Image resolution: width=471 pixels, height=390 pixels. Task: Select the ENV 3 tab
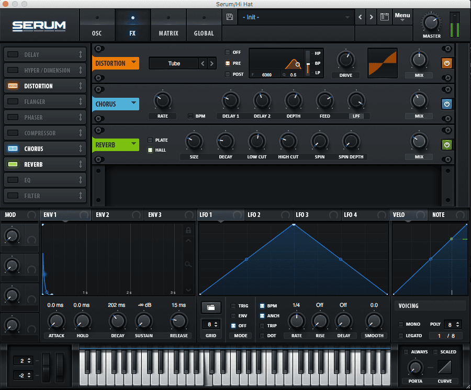(170, 215)
